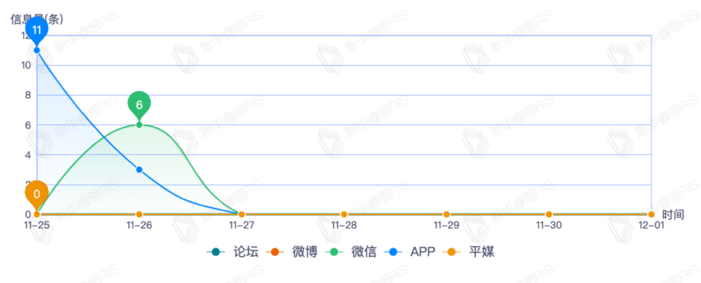Click the green 微信 peak point at 11-26
Image resolution: width=701 pixels, height=283 pixels.
point(139,124)
